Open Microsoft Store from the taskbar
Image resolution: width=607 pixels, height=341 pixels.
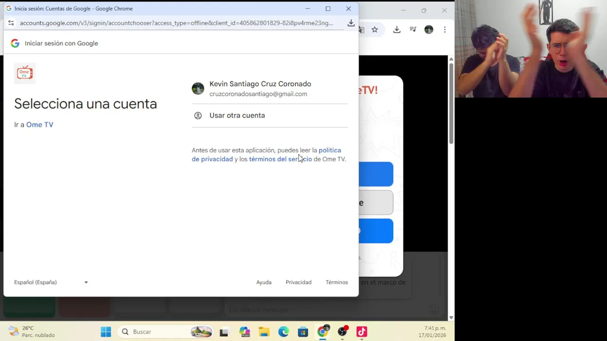point(303,332)
